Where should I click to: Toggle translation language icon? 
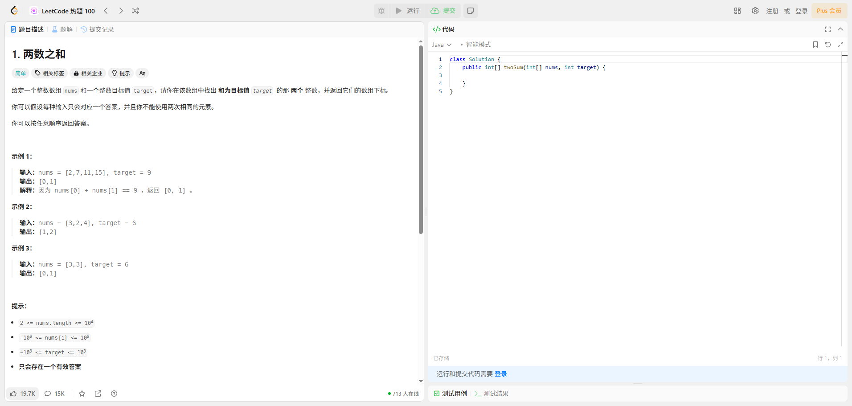(142, 73)
